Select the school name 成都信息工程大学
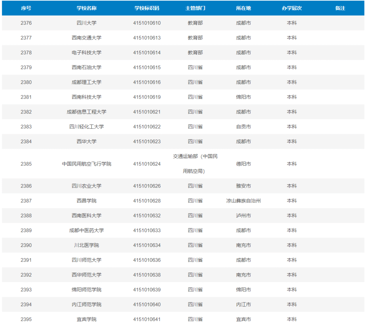365x324 pixels. coord(87,112)
